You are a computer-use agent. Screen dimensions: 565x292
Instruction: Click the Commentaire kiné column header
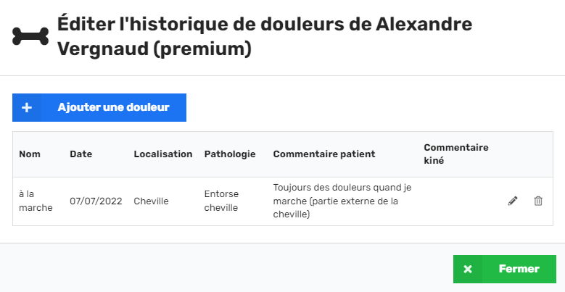pos(455,154)
